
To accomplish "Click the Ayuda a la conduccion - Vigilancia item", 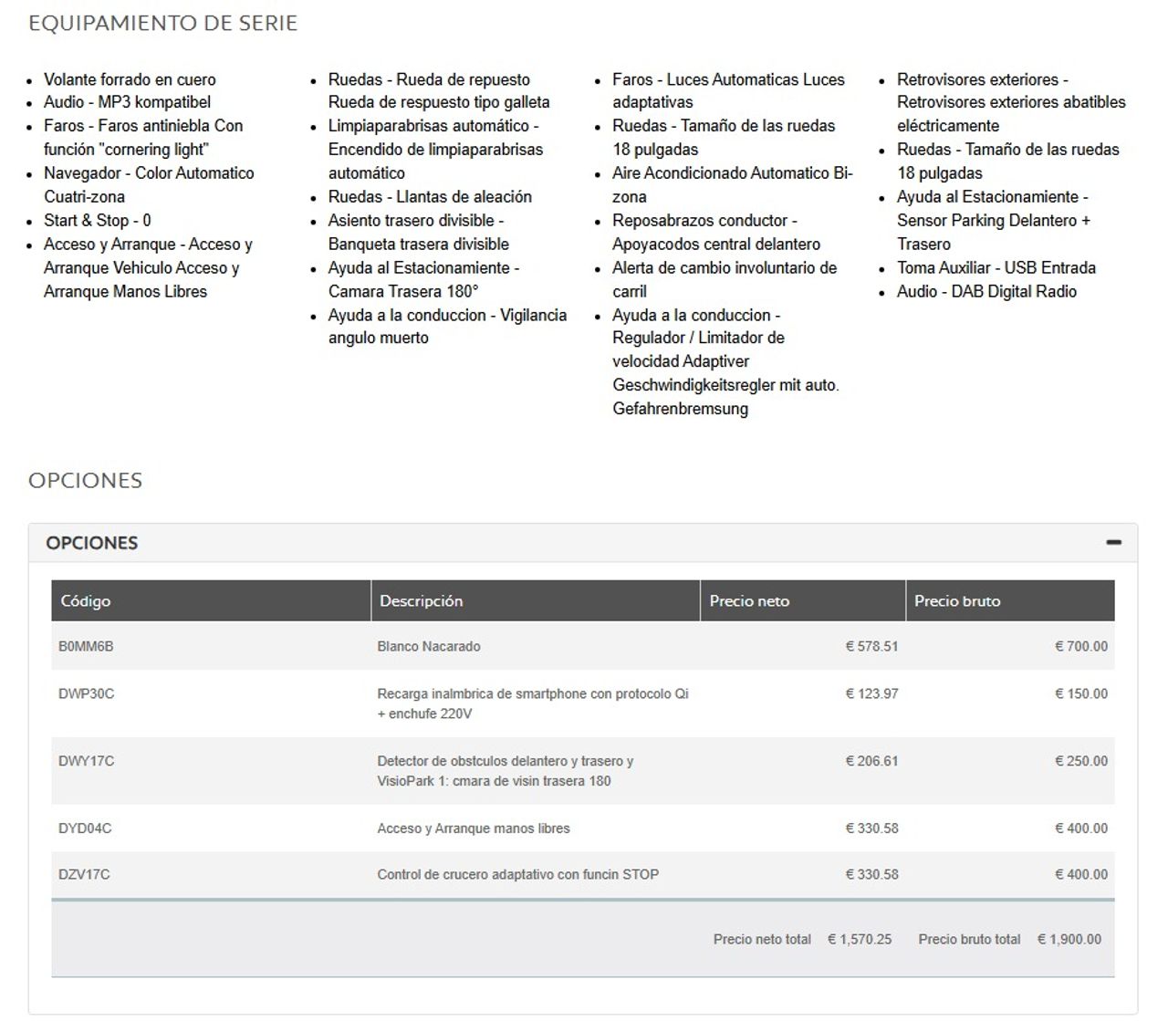I will click(x=447, y=326).
